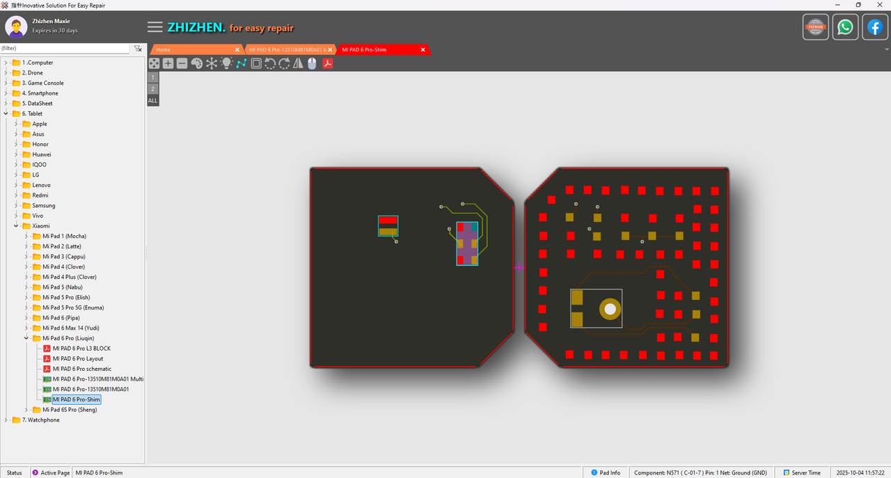
Task: Rotate the board counter-clockwise
Action: click(x=270, y=63)
